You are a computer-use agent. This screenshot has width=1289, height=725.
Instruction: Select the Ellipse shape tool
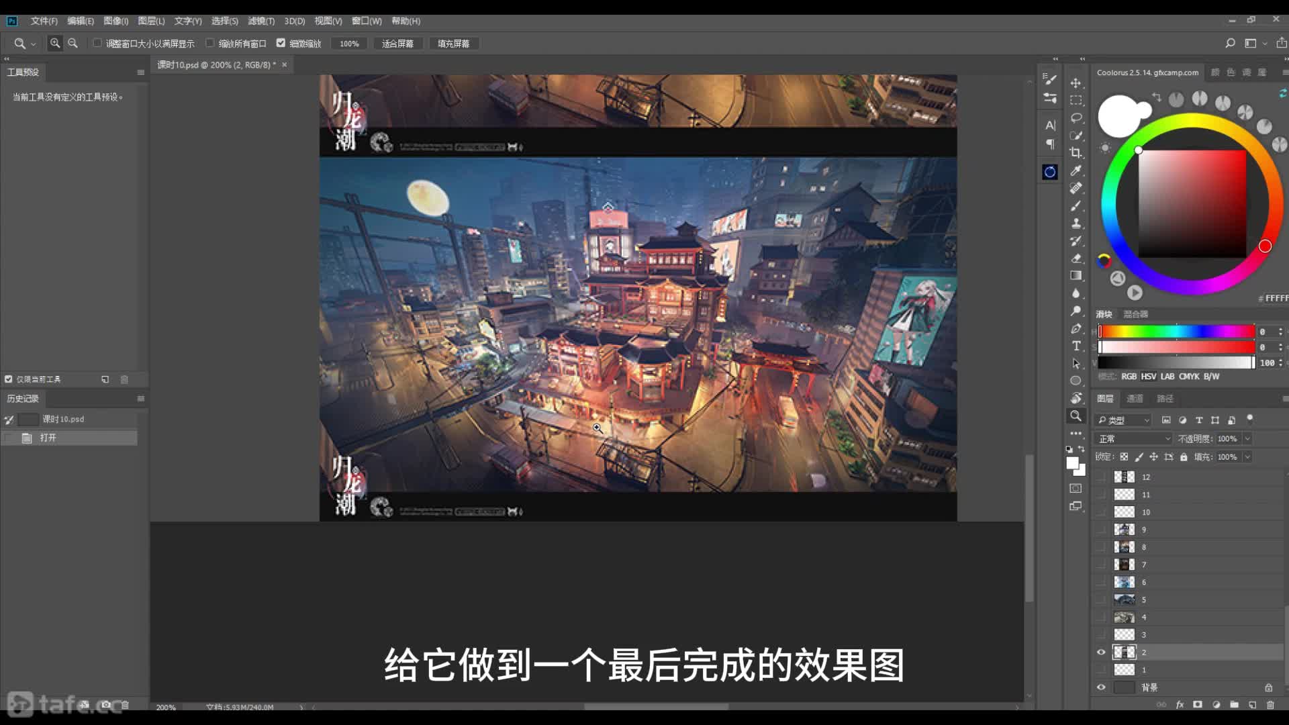click(x=1076, y=381)
